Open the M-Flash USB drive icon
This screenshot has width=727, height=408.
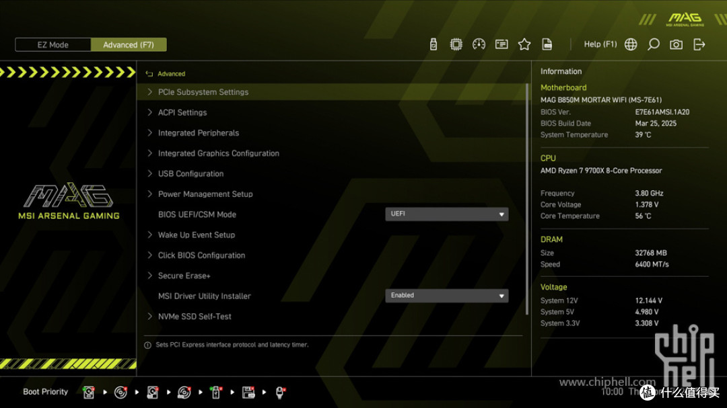(x=433, y=44)
